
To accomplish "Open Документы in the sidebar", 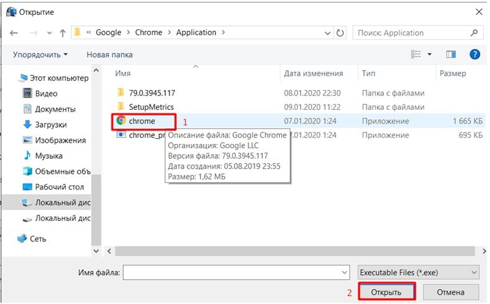I will 49,109.
